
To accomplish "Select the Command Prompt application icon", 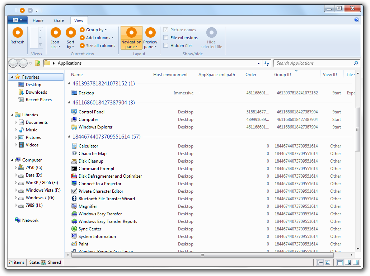I will tap(74, 169).
